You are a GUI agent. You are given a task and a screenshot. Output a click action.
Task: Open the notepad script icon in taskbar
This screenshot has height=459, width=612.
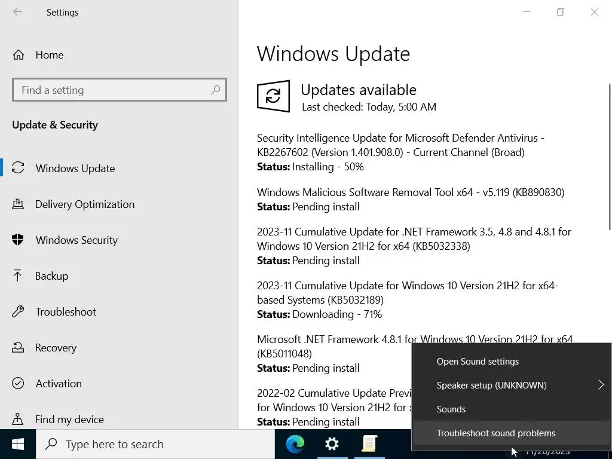coord(369,444)
